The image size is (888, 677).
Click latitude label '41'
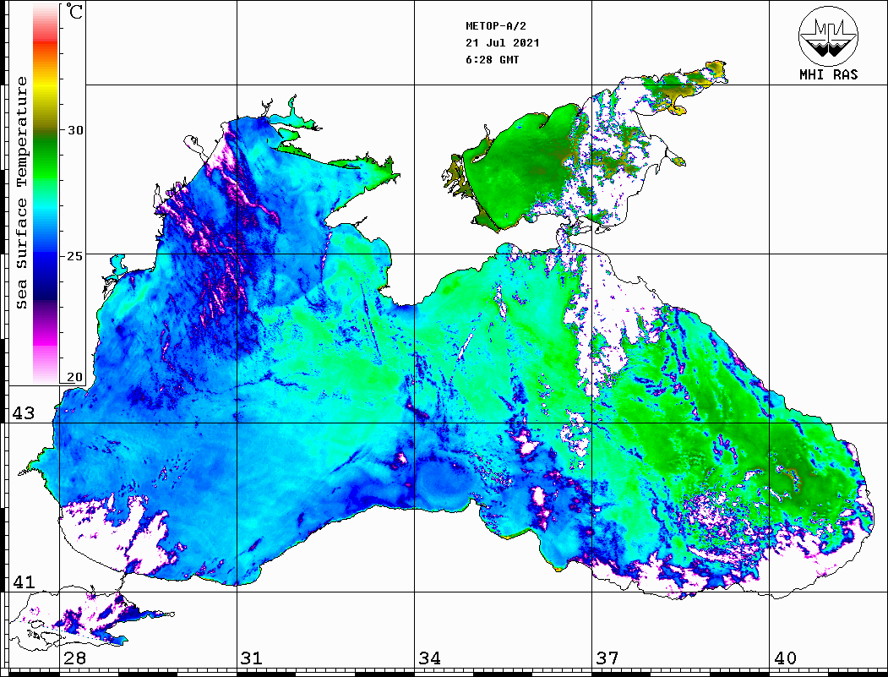click(23, 582)
